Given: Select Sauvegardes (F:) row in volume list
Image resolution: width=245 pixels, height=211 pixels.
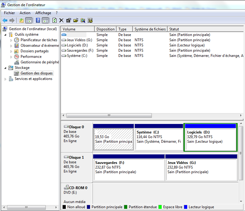Looking at the screenshot, I should tap(80, 50).
